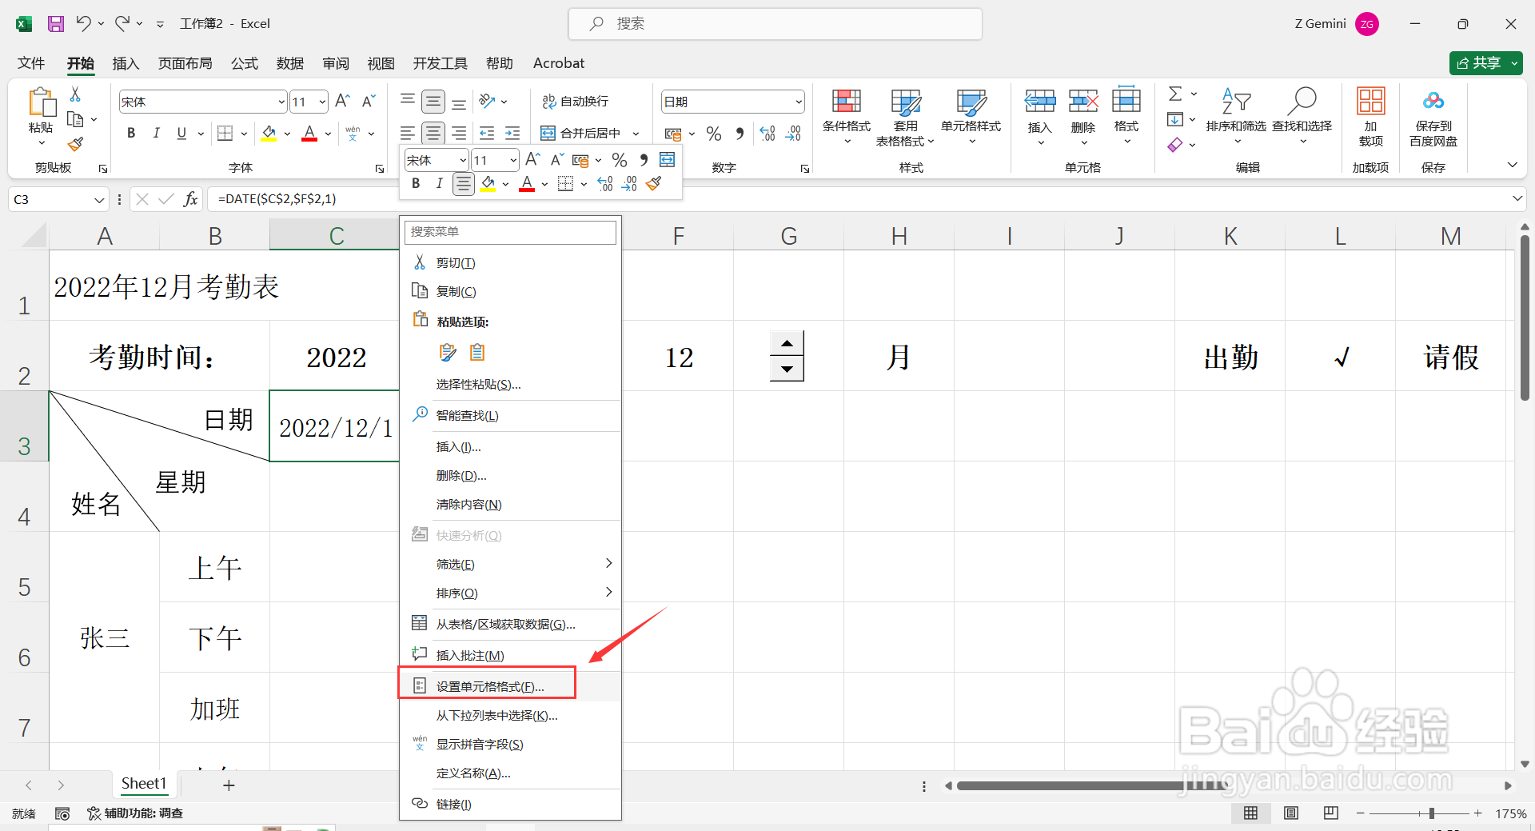The width and height of the screenshot is (1535, 831).
Task: Click the new sheet plus button
Action: [229, 785]
